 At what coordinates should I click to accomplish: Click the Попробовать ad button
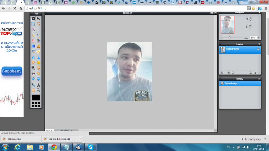click(x=12, y=71)
